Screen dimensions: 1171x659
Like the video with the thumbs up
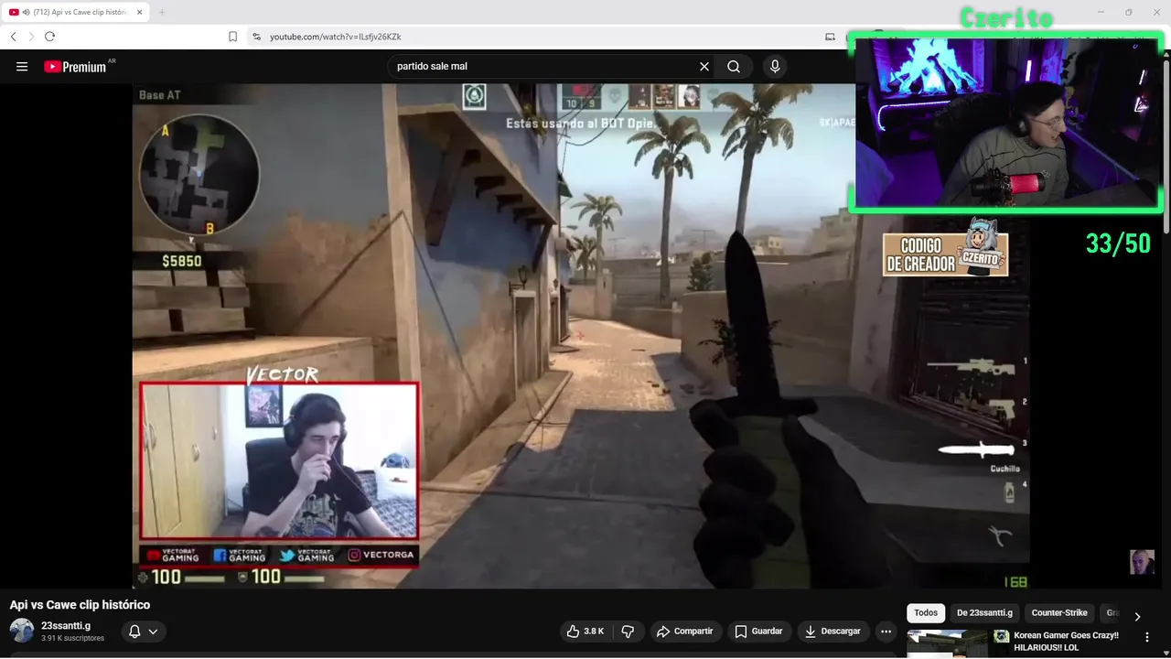tap(585, 632)
